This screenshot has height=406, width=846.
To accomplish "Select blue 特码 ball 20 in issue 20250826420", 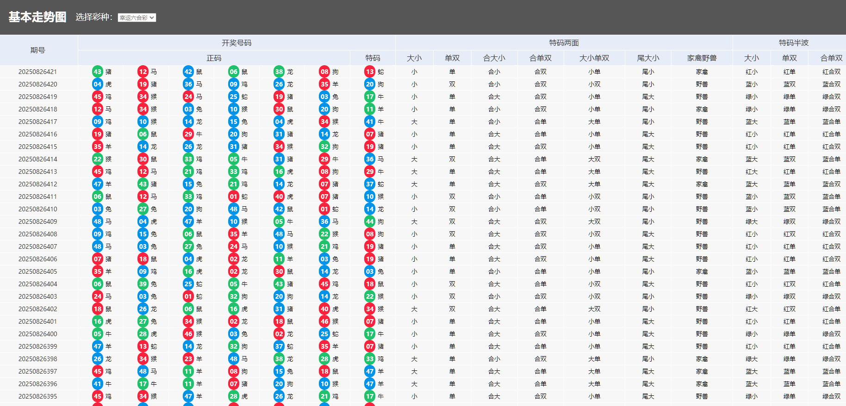I will [x=369, y=84].
